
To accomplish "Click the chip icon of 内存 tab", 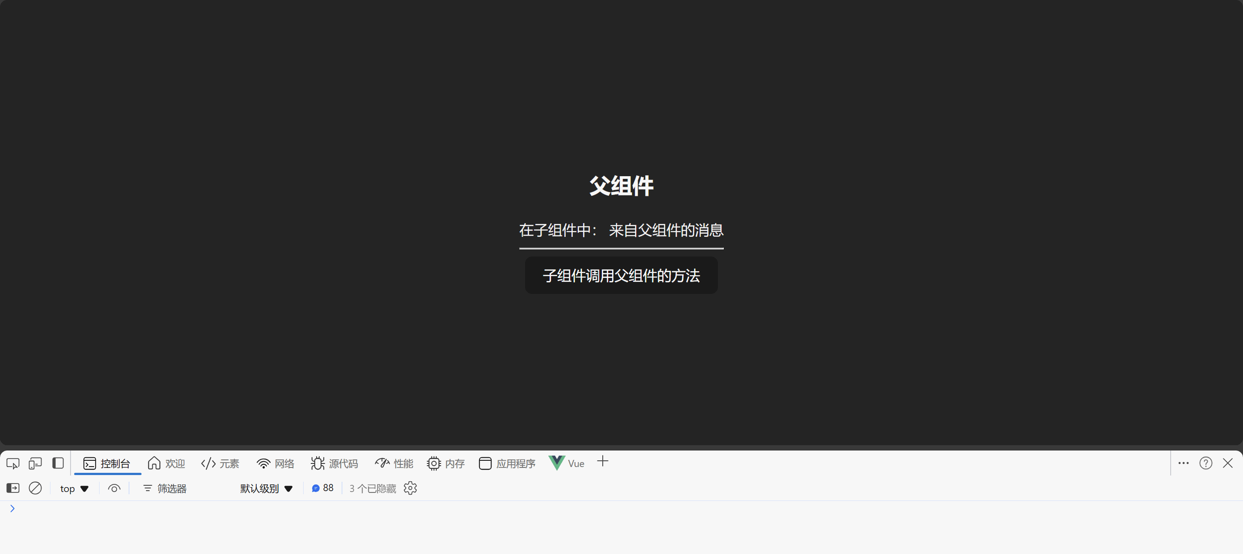I will (x=434, y=463).
